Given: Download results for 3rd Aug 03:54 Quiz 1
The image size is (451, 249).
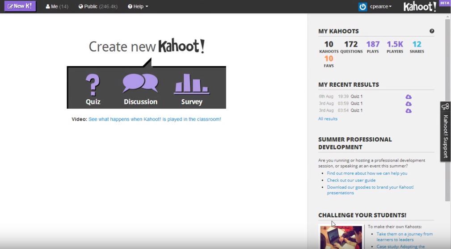Looking at the screenshot, I should pos(409,110).
